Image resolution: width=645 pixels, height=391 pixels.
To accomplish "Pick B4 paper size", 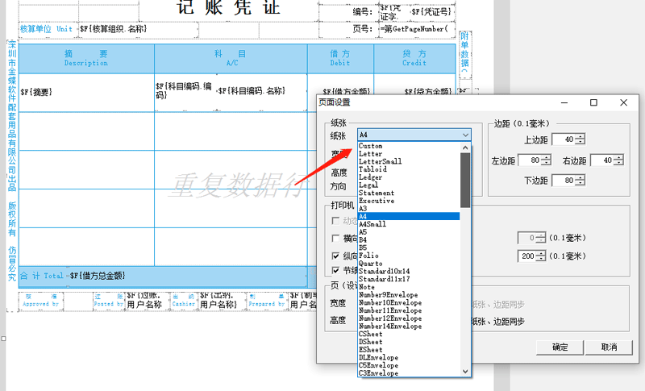I will tap(409, 239).
